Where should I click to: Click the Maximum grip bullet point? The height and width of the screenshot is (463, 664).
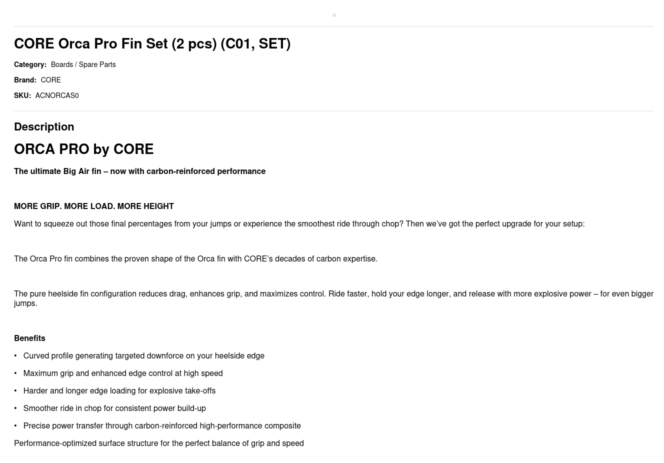(x=122, y=373)
